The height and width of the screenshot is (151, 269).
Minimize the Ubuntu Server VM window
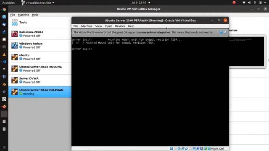pos(212,21)
